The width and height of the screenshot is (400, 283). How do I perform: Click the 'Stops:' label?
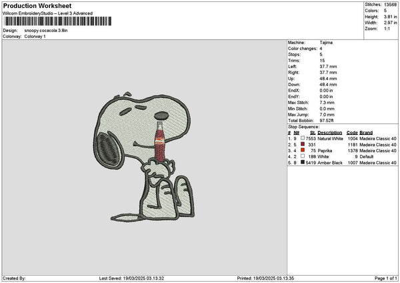tap(295, 55)
